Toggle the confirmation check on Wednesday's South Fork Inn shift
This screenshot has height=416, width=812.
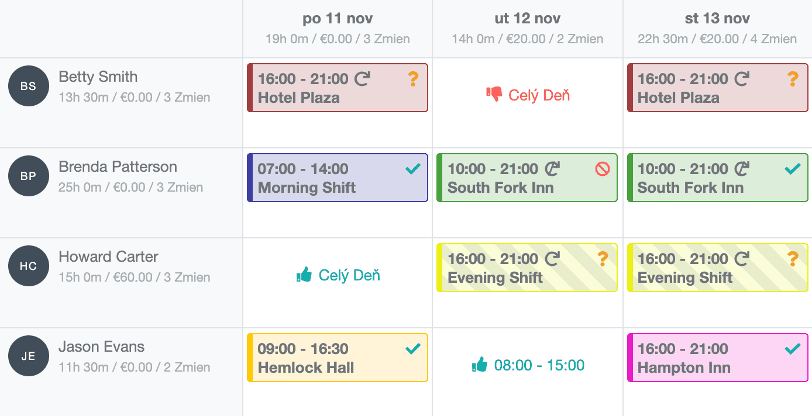[x=793, y=168]
